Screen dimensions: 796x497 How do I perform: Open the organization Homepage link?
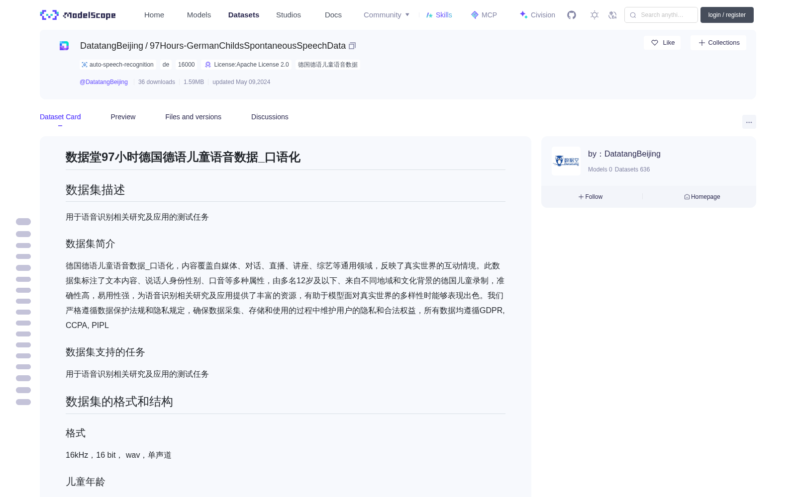(x=702, y=197)
